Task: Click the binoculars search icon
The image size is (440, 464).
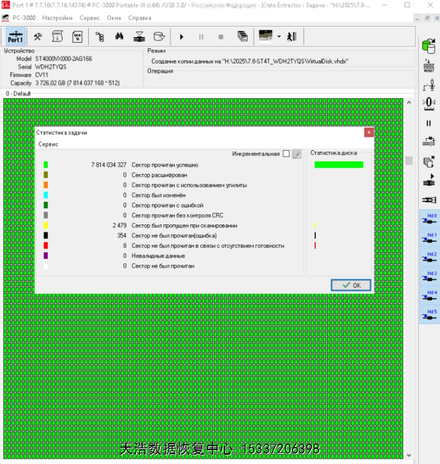Action: 120,37
